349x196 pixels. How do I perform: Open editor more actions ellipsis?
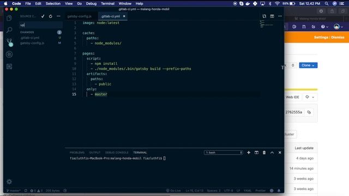click(280, 16)
